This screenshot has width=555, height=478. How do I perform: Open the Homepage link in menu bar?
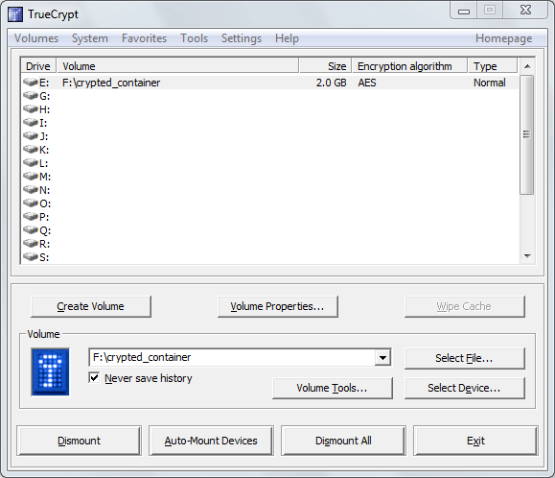503,38
